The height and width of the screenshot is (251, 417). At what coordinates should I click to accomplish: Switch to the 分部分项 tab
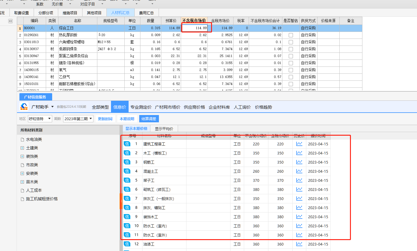(x=46, y=13)
